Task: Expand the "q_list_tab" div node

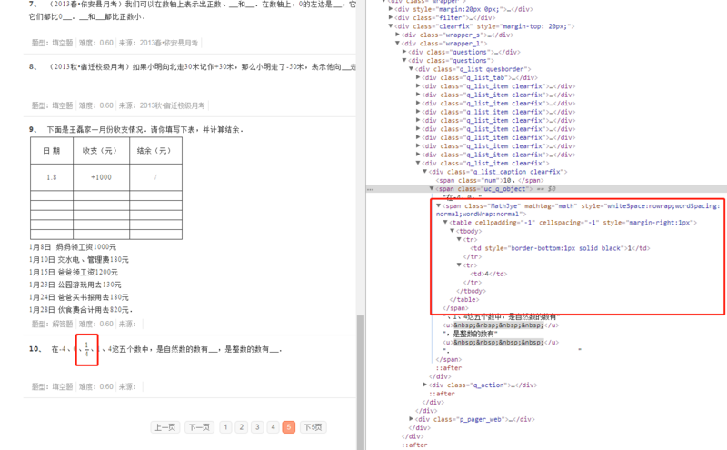Action: (419, 78)
